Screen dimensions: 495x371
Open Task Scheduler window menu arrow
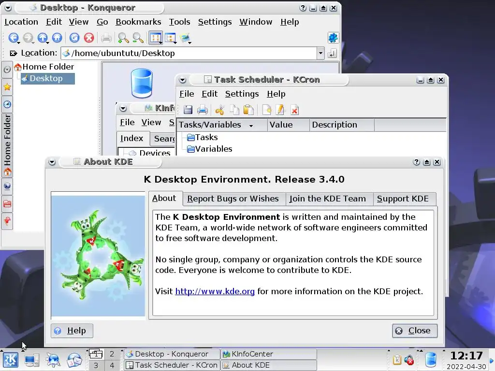click(182, 80)
